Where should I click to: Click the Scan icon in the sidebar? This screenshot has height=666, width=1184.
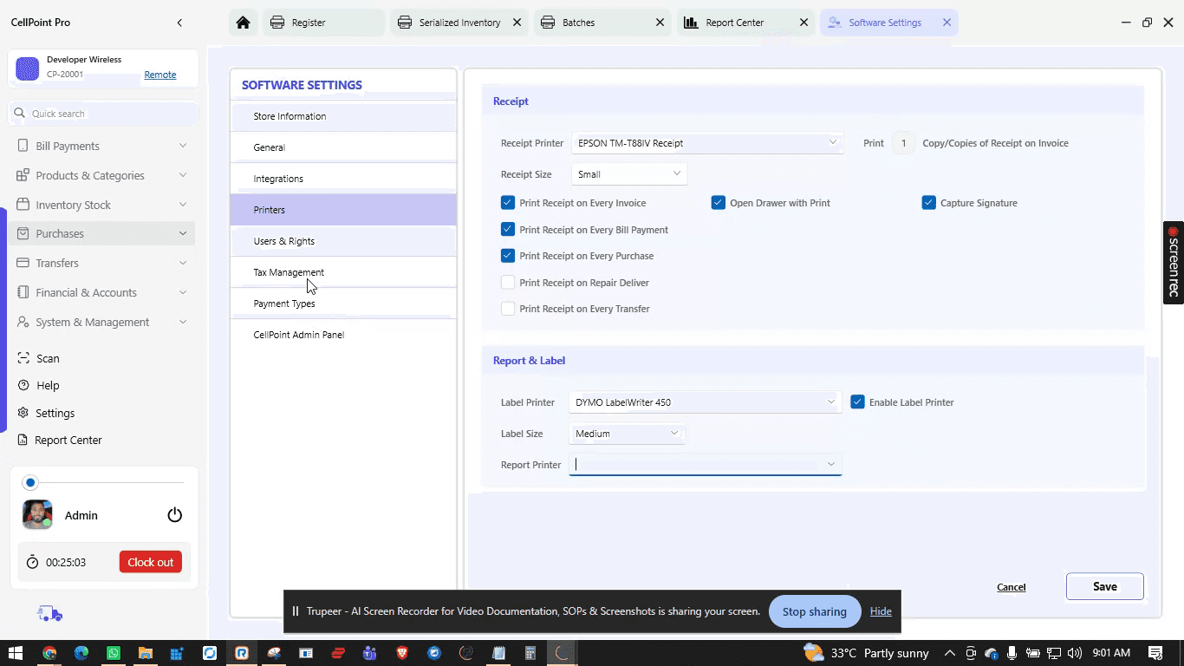[x=23, y=358]
